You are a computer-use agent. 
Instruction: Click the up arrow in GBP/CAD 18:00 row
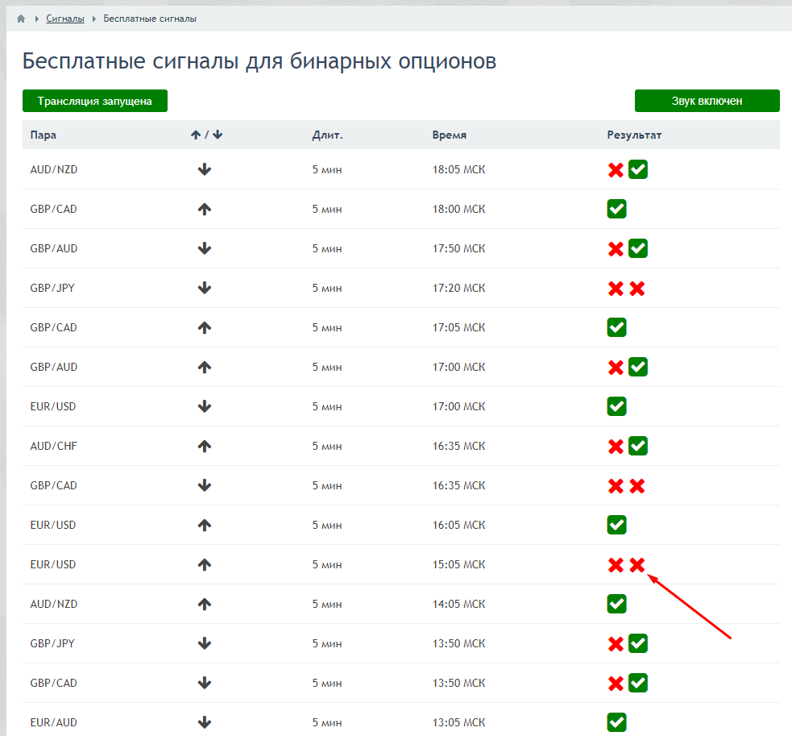(x=204, y=209)
